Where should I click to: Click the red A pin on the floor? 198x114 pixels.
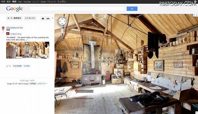coord(76,91)
